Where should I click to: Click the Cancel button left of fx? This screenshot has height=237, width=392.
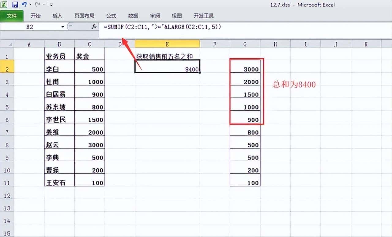[x=78, y=27]
